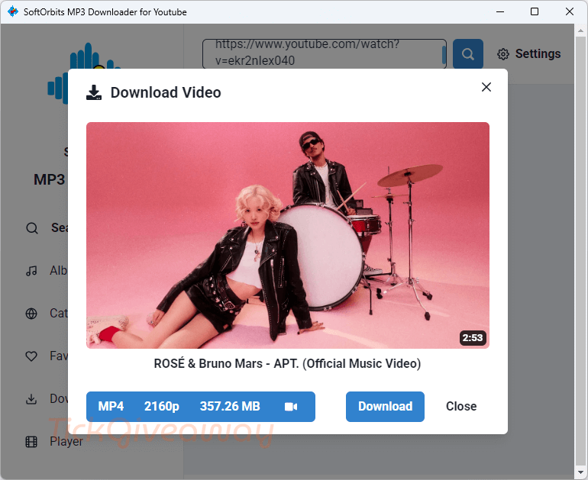
Task: Open the Player menu item
Action: tap(54, 442)
